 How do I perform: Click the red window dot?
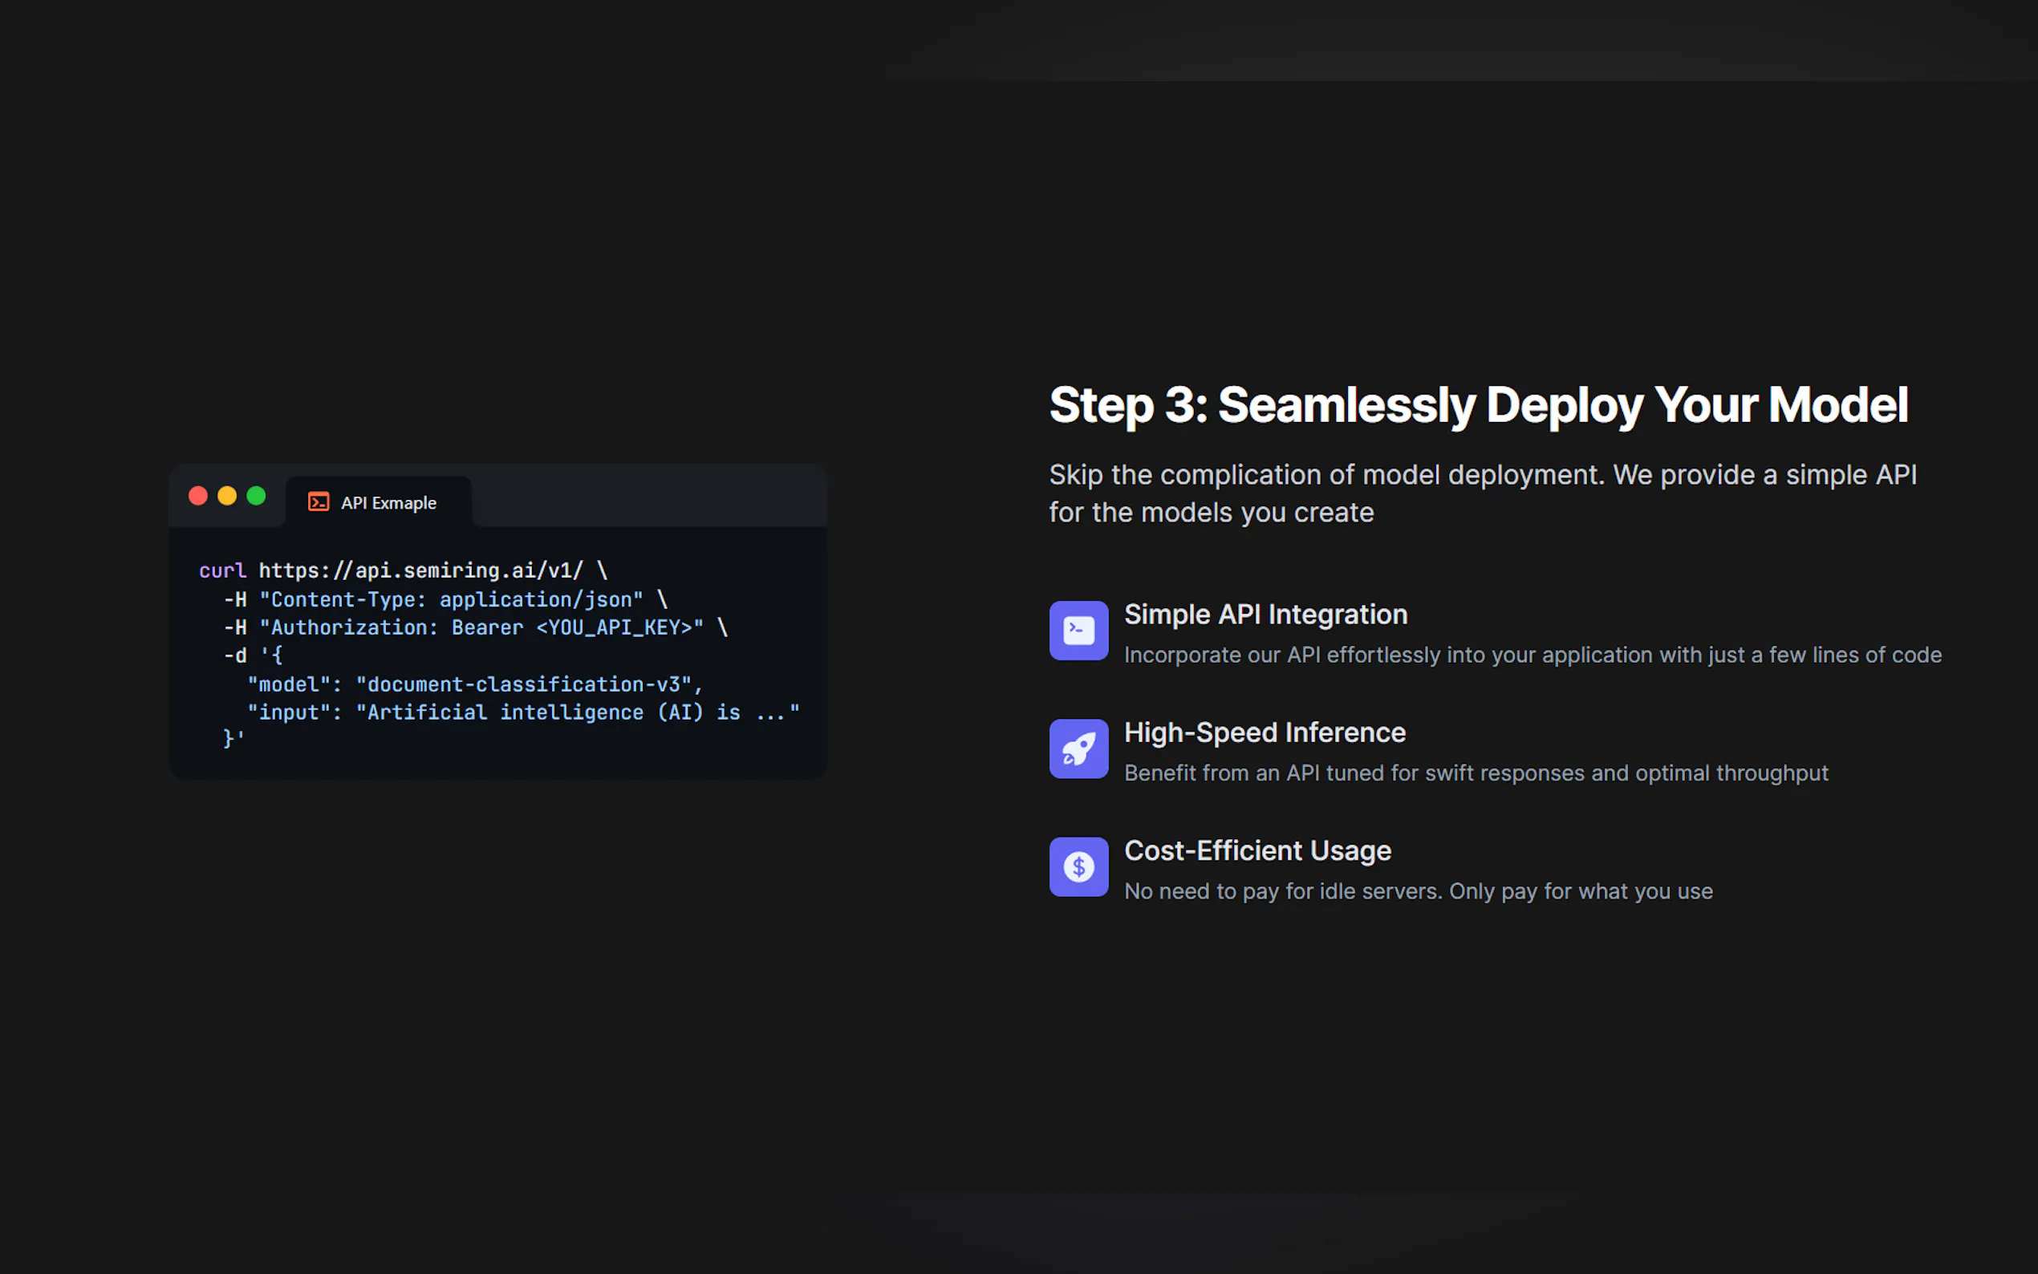pyautogui.click(x=198, y=496)
